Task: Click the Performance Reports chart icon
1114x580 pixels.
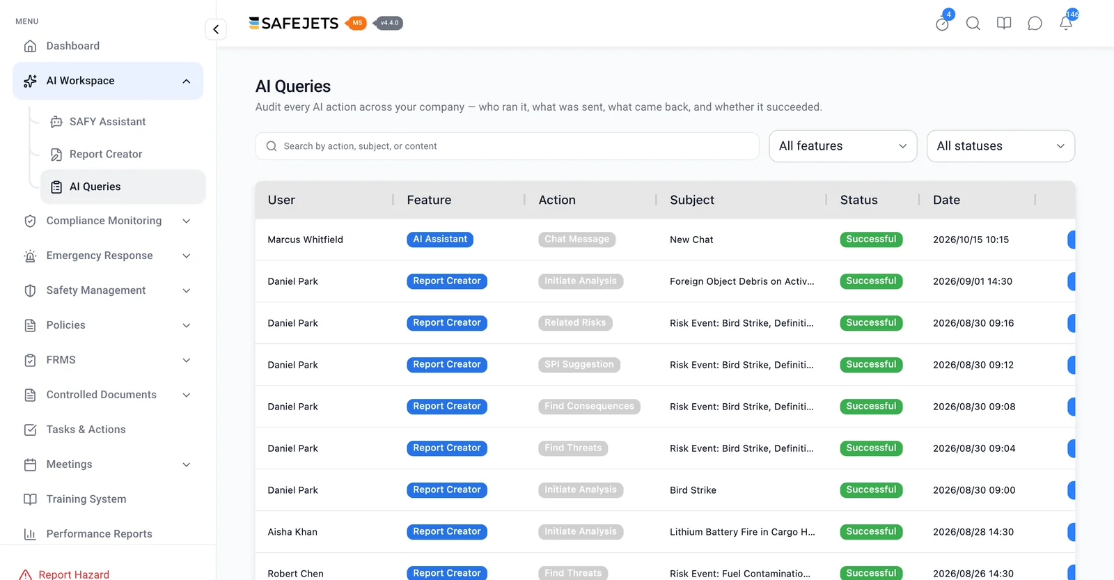Action: click(x=30, y=534)
